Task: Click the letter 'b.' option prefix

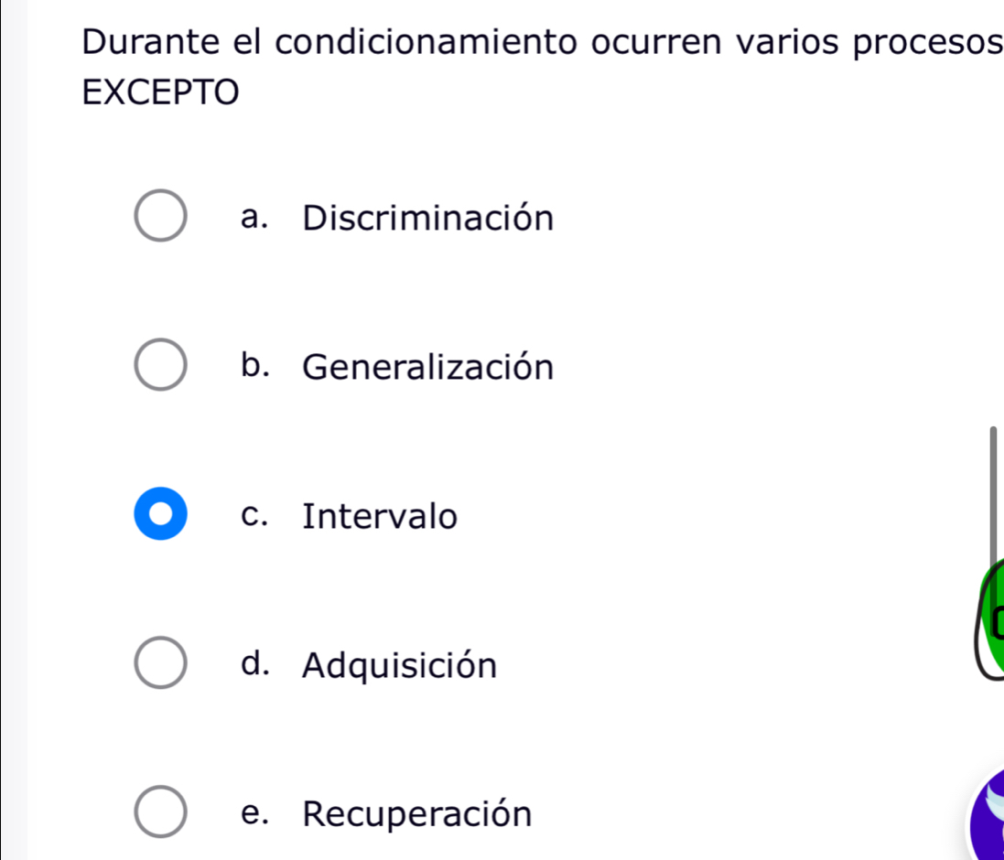Action: (x=258, y=367)
